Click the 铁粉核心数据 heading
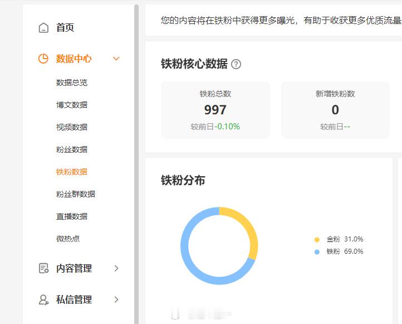This screenshot has width=402, height=324. click(x=194, y=64)
